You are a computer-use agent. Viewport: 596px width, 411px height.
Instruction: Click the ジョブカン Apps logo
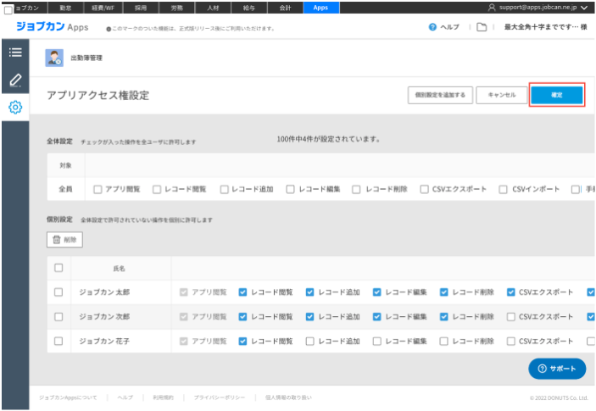pos(52,28)
